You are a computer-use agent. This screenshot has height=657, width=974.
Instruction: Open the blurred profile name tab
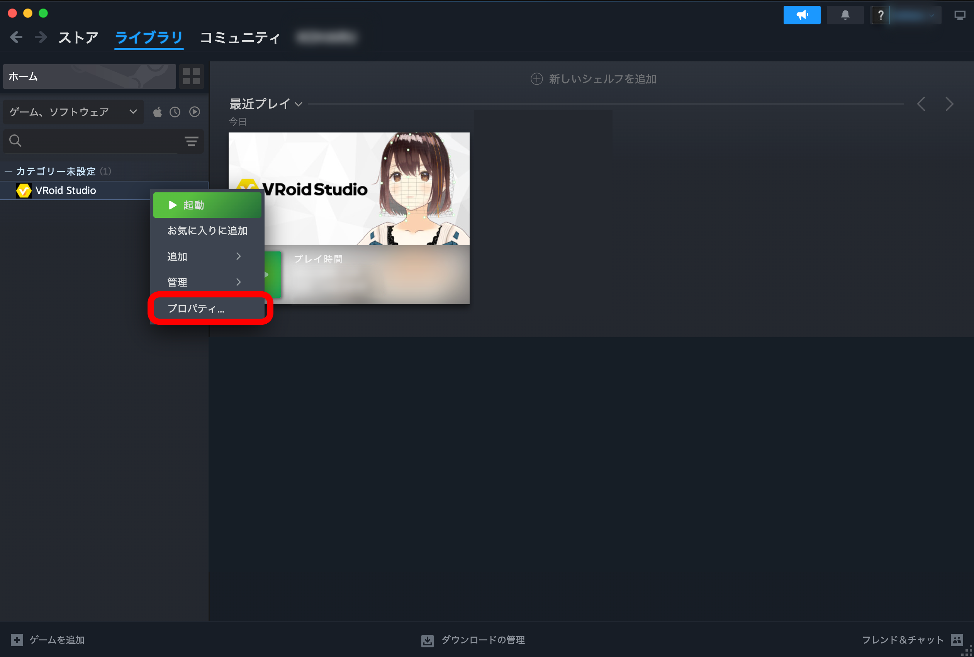click(x=327, y=38)
